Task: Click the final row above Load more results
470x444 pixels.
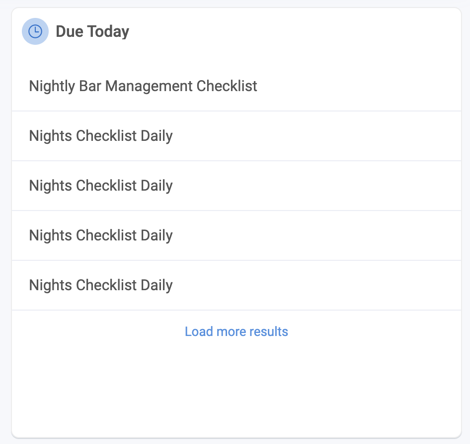Action: tap(101, 285)
